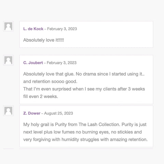Click the February 3, 2023 date on C. Joubert's review
Screen dimensions: 164x164
point(61,63)
